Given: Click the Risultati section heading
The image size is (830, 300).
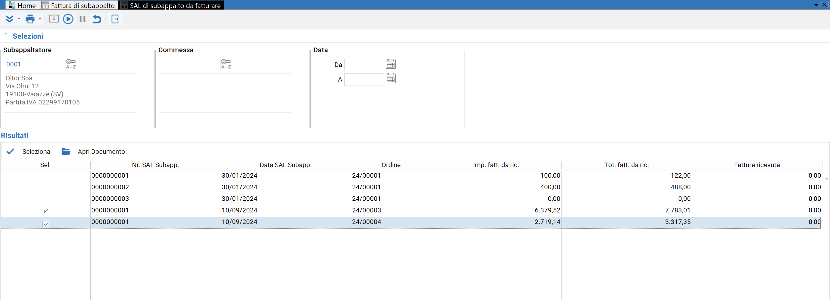Looking at the screenshot, I should [15, 135].
